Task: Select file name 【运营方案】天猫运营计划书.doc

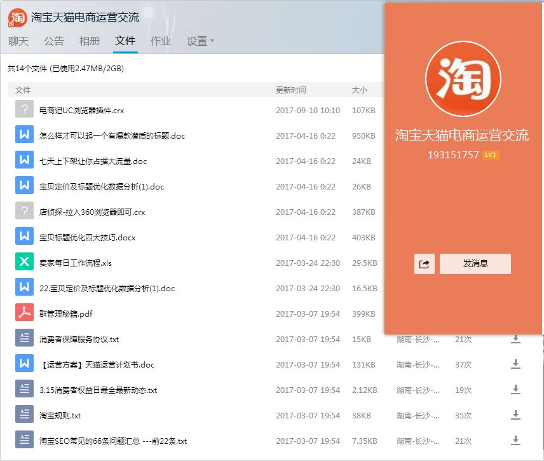Action: (x=97, y=365)
